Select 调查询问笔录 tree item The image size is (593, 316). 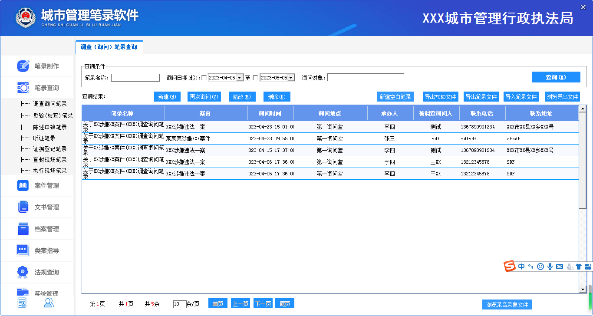coord(50,104)
